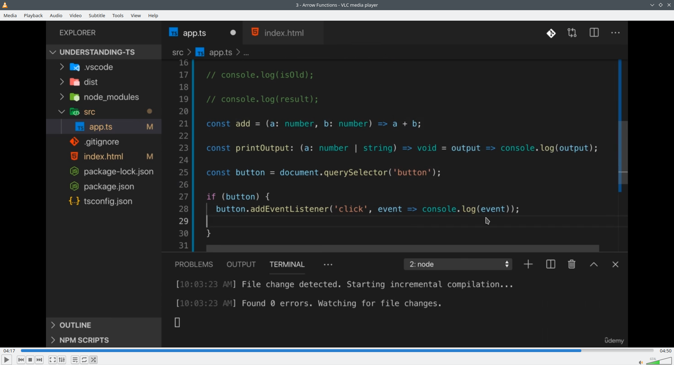Kill terminal with the trash icon
This screenshot has height=365, width=674.
point(572,264)
